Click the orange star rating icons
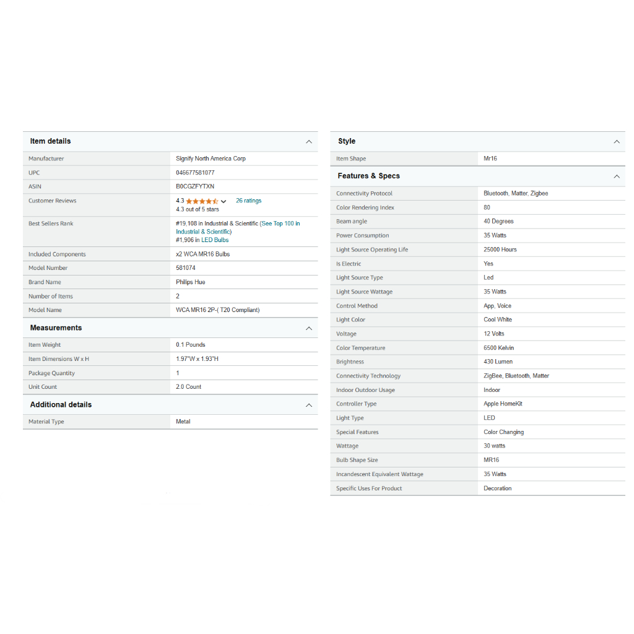 [x=202, y=201]
